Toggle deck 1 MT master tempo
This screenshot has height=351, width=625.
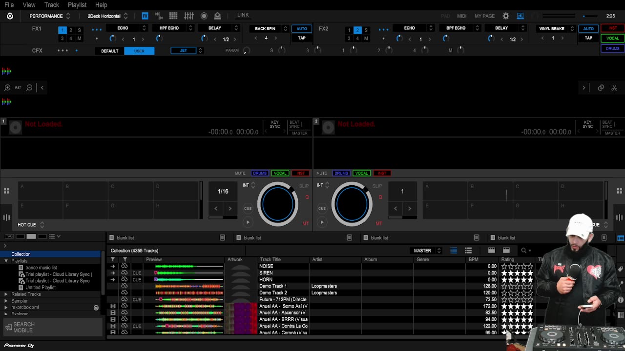(x=305, y=223)
